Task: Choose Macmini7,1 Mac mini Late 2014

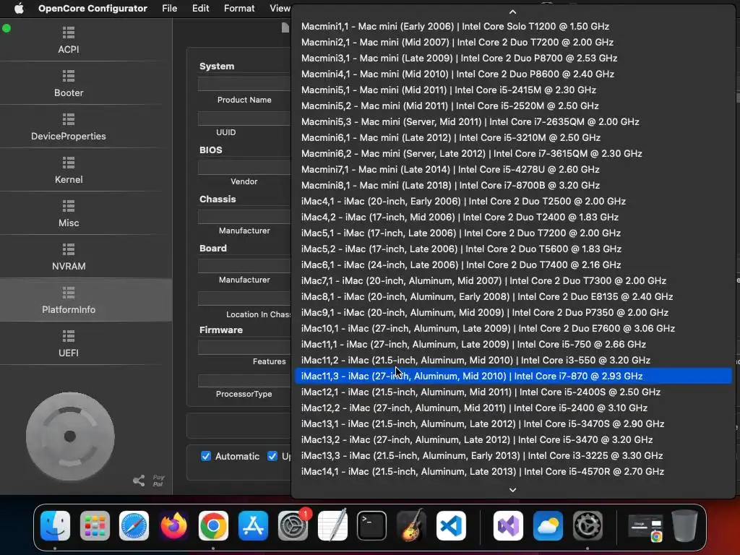Action: click(x=513, y=169)
